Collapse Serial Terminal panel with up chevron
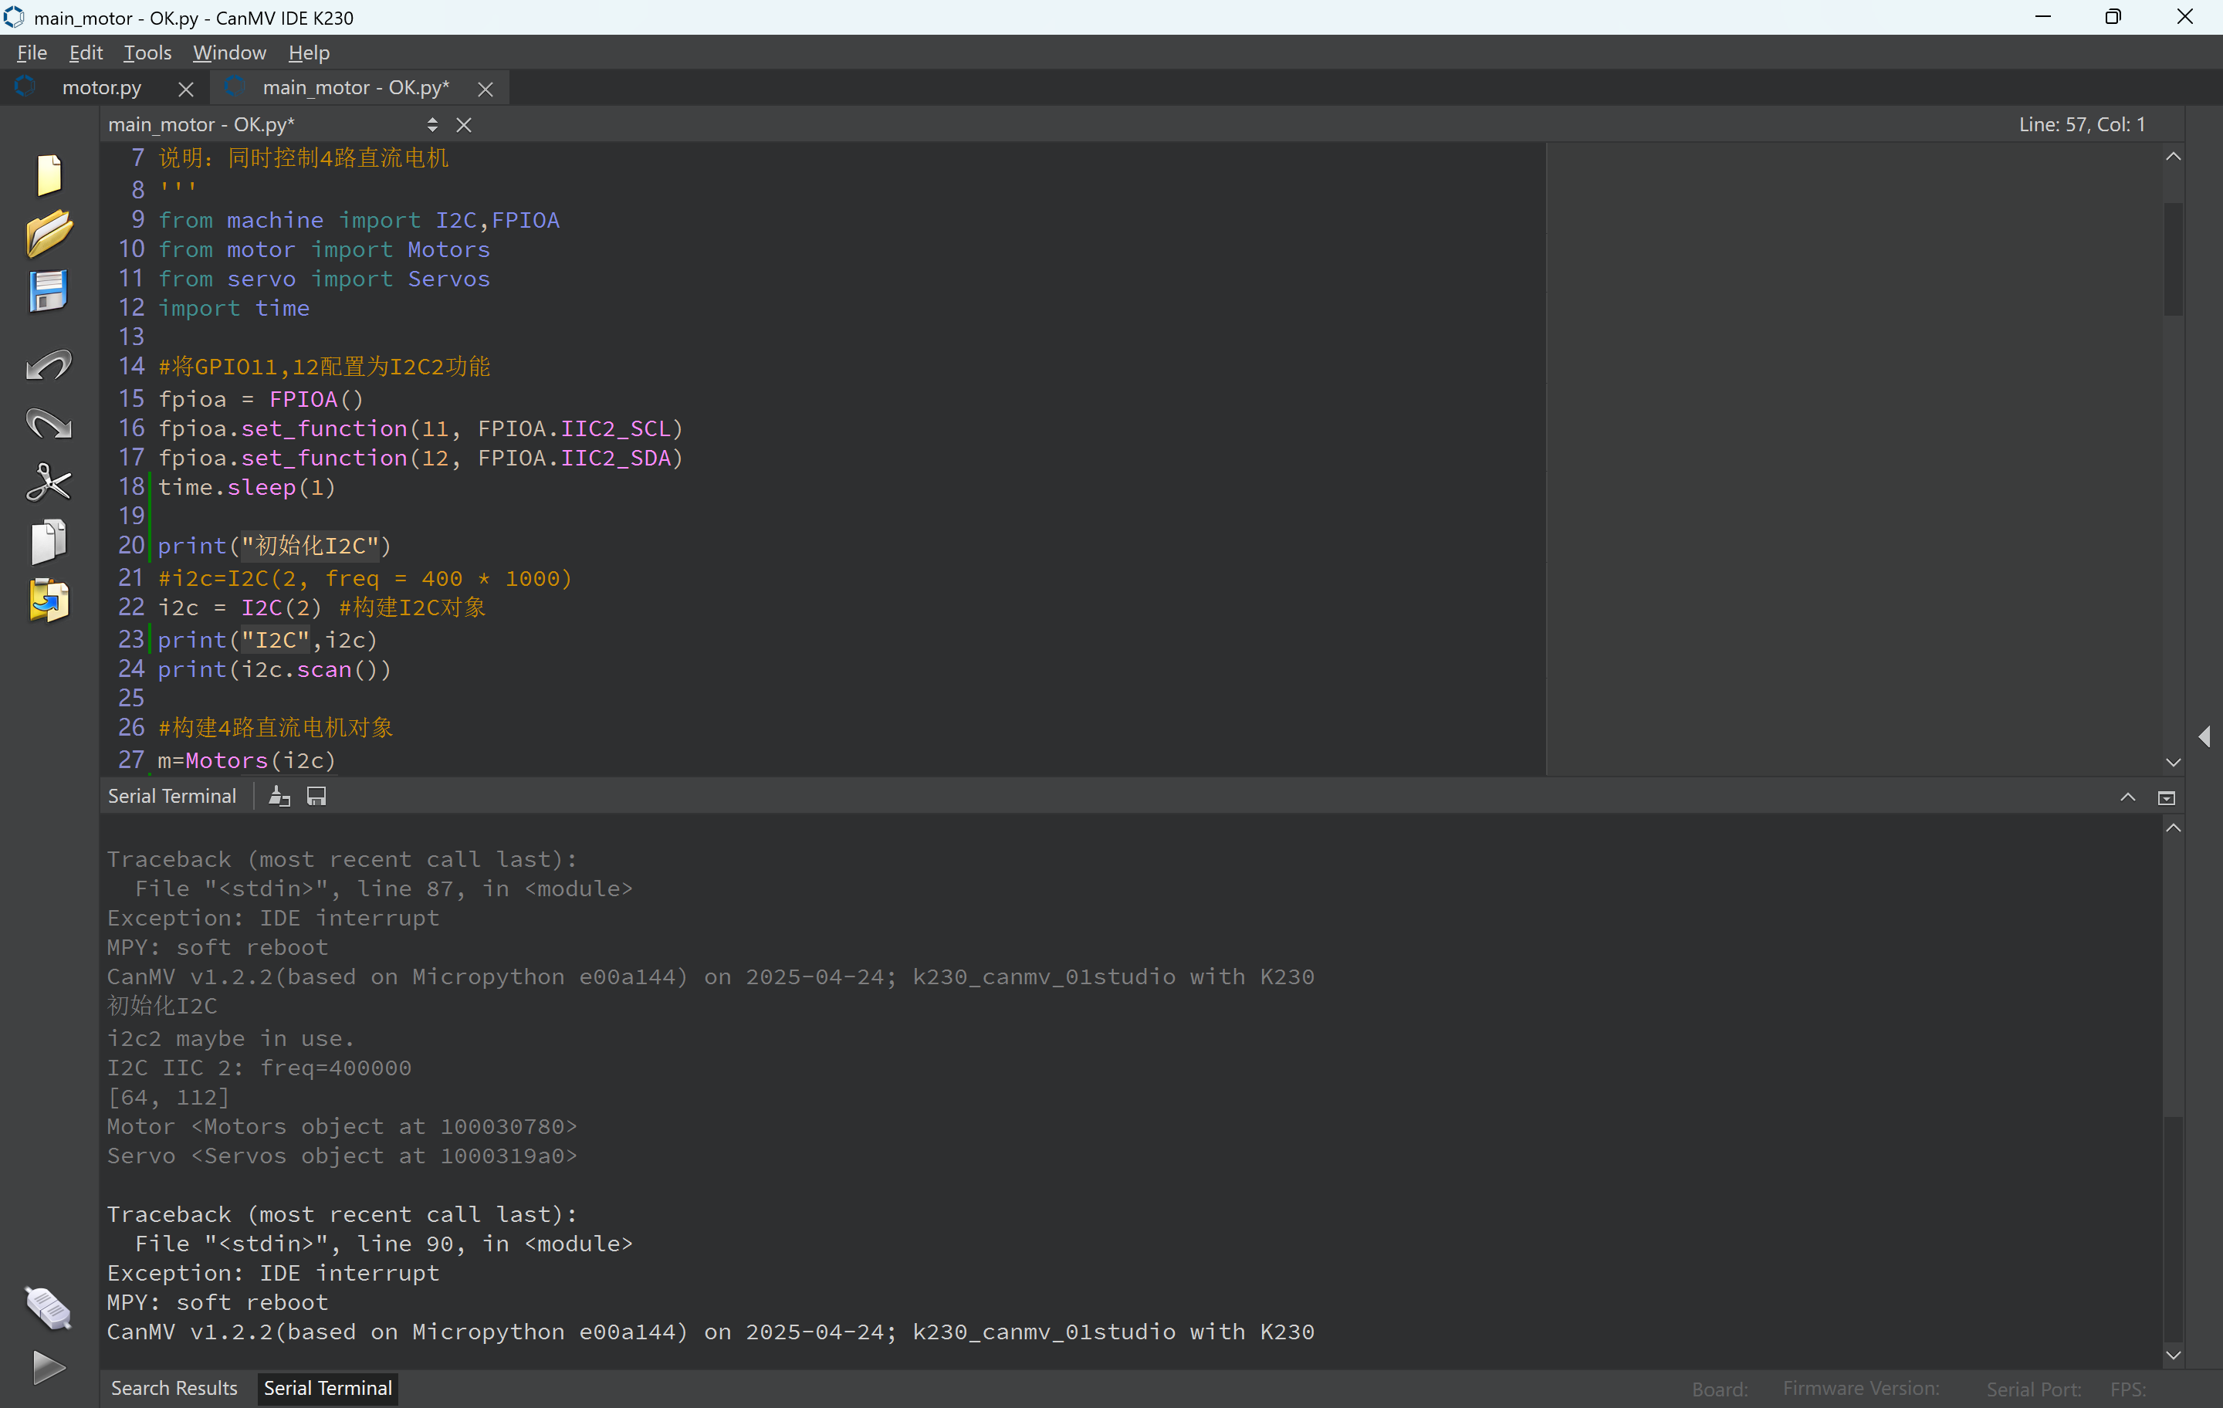 coord(2128,797)
